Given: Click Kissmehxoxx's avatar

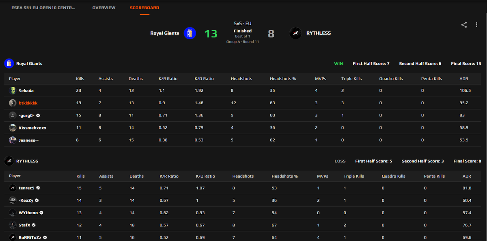Looking at the screenshot, I should click(x=13, y=127).
